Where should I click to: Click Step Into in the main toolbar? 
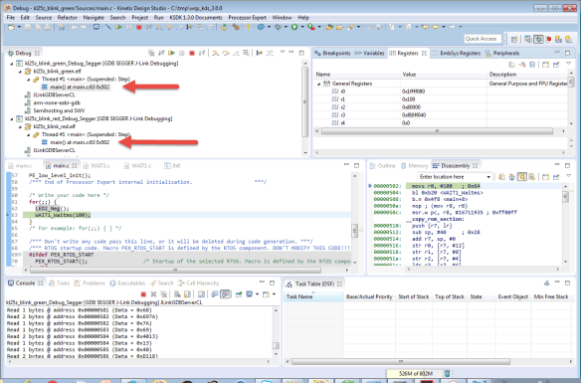pos(159,27)
